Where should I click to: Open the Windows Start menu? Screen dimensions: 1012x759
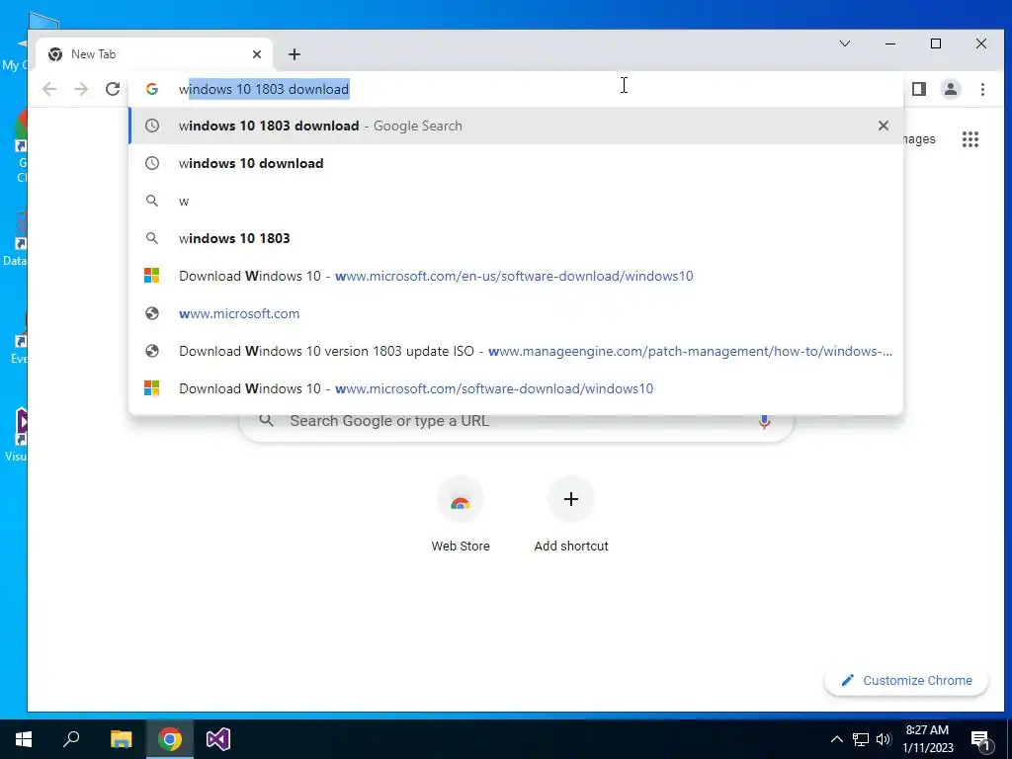click(24, 739)
